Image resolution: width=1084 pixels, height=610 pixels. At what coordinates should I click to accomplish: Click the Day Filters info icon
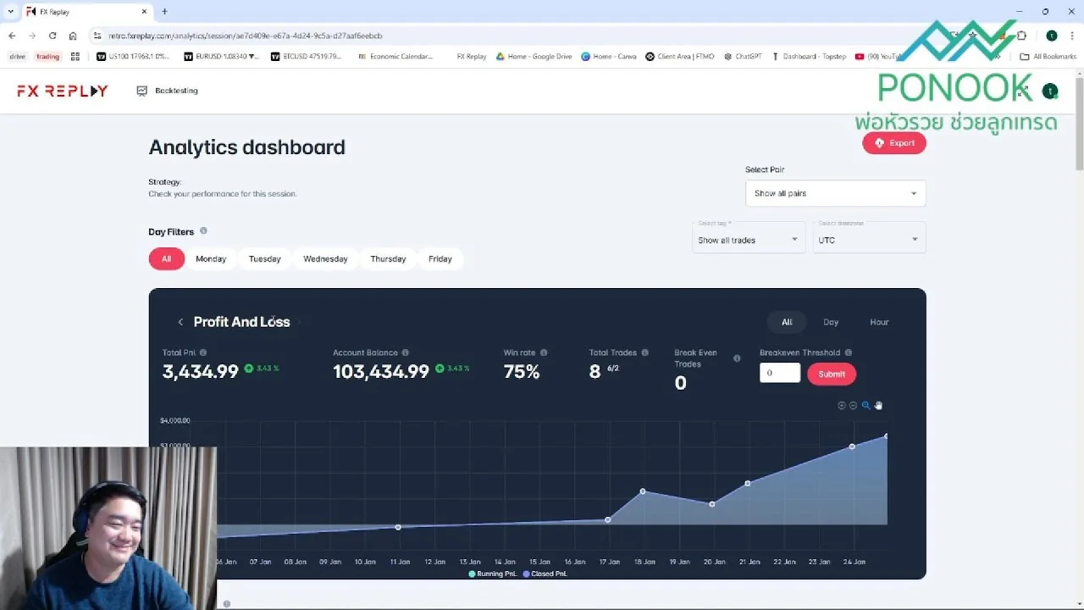coord(203,230)
